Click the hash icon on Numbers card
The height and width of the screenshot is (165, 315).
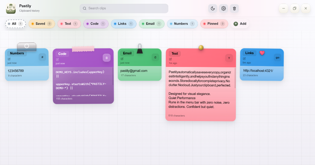pyautogui.click(x=42, y=57)
